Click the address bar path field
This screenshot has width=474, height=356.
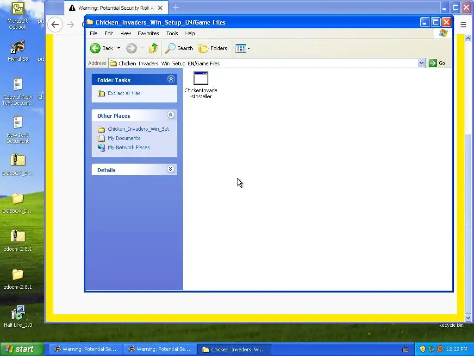[x=263, y=63]
